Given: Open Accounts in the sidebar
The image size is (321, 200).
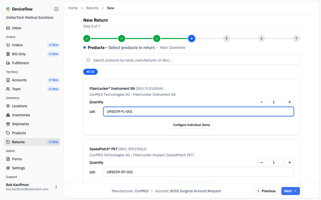Looking at the screenshot, I should (x=19, y=80).
